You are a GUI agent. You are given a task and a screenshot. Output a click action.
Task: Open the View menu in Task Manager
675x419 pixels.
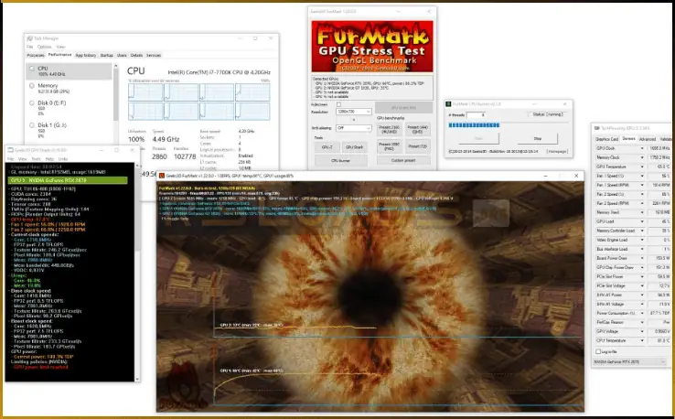click(x=61, y=47)
